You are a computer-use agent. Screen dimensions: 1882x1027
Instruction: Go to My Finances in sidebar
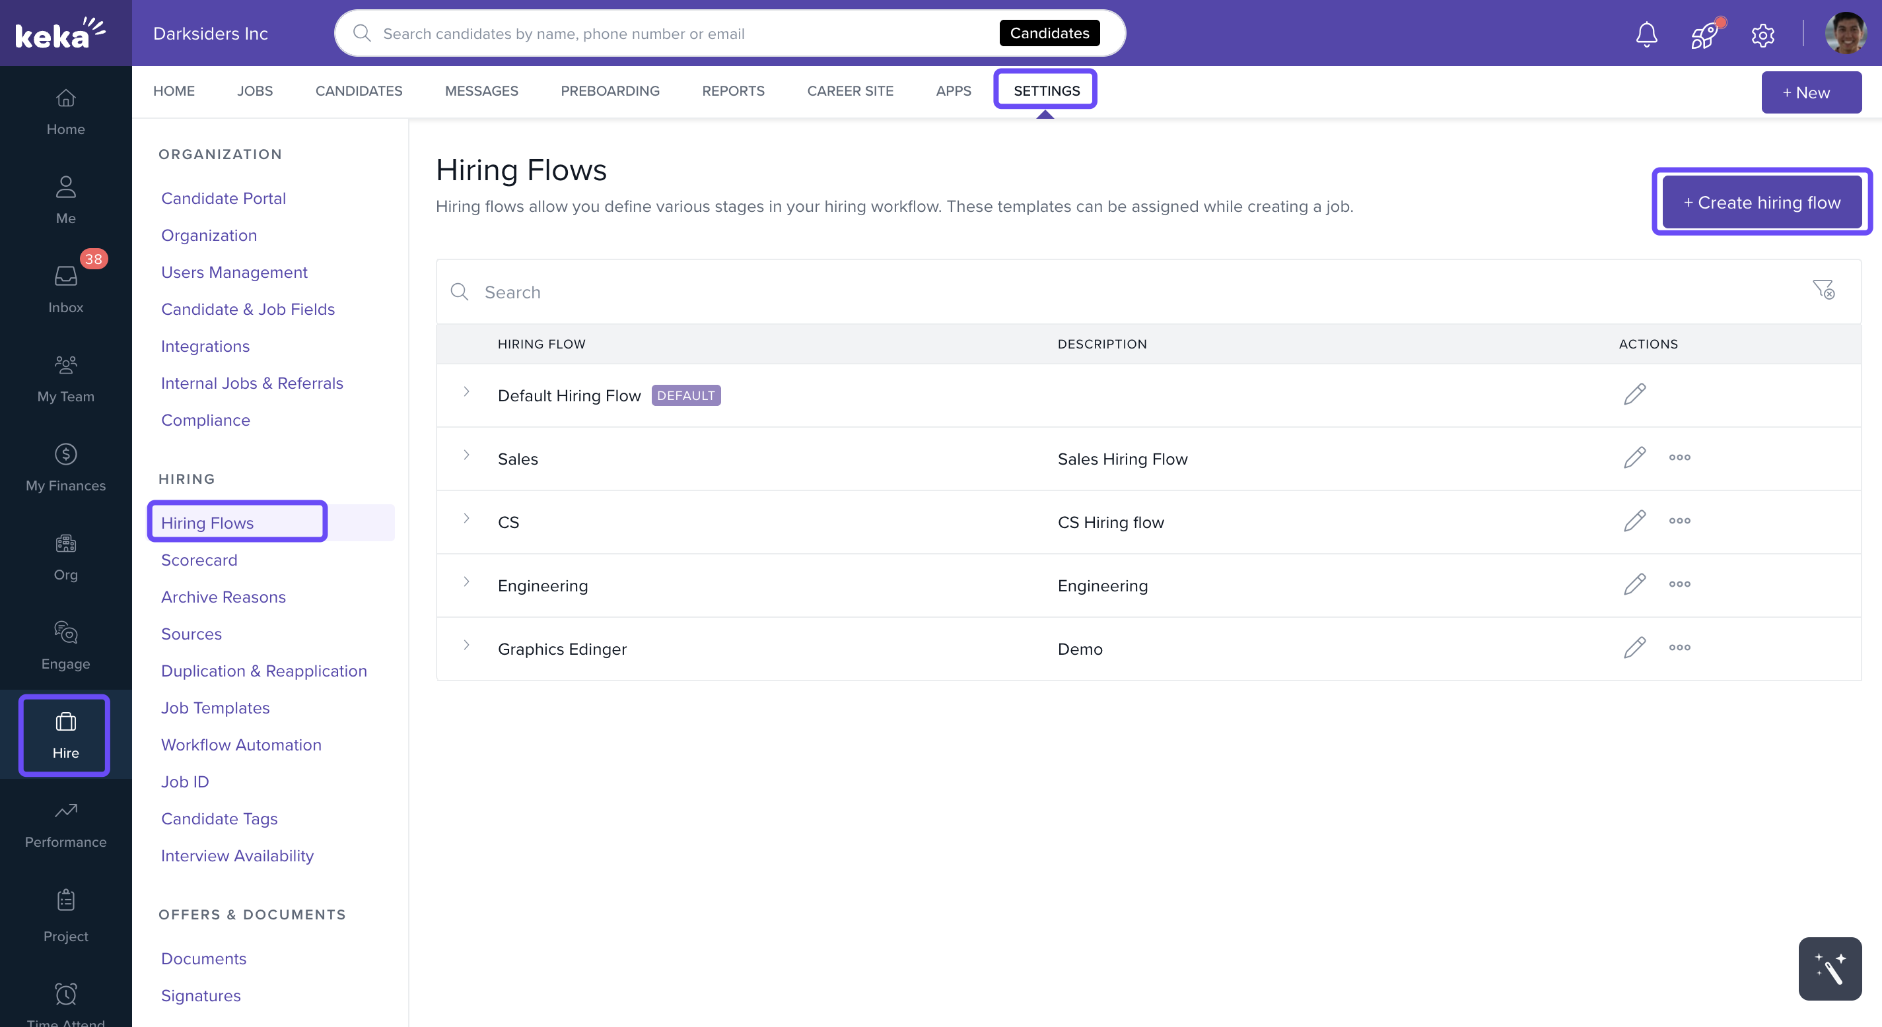(66, 467)
